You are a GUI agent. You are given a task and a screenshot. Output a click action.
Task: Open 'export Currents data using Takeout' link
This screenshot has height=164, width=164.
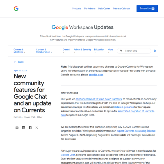(x=136, y=131)
